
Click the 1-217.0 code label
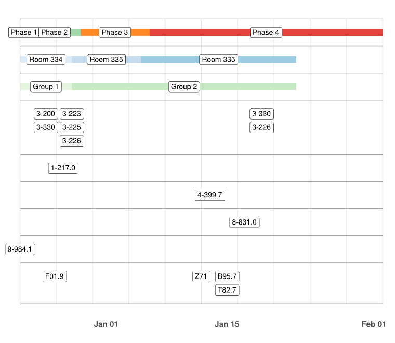[63, 168]
